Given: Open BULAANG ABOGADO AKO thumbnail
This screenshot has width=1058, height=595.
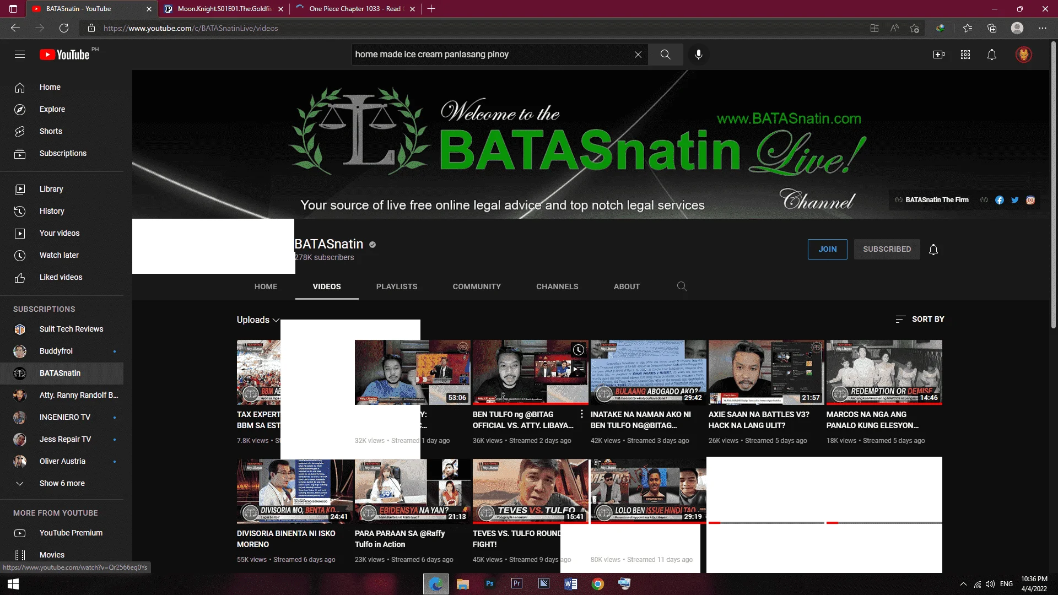Looking at the screenshot, I should coord(648,372).
